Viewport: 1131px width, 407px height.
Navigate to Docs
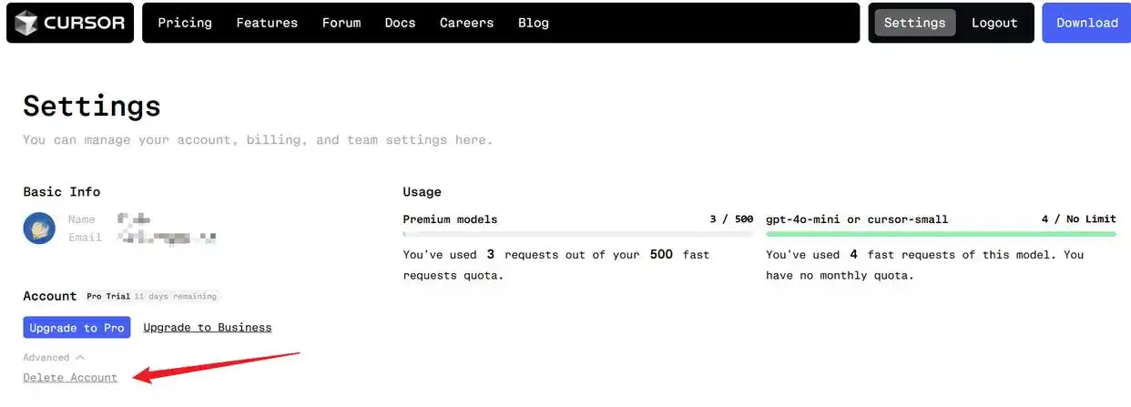tap(400, 23)
